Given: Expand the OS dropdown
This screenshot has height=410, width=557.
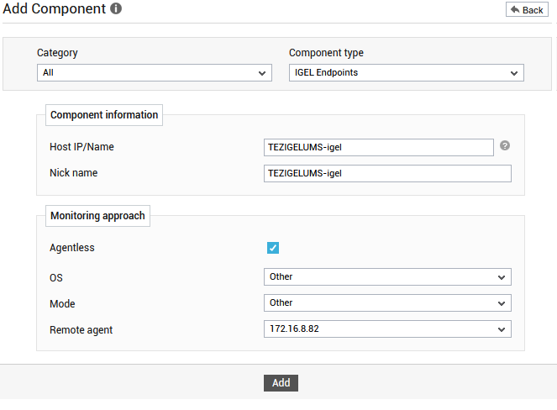Looking at the screenshot, I should [387, 276].
